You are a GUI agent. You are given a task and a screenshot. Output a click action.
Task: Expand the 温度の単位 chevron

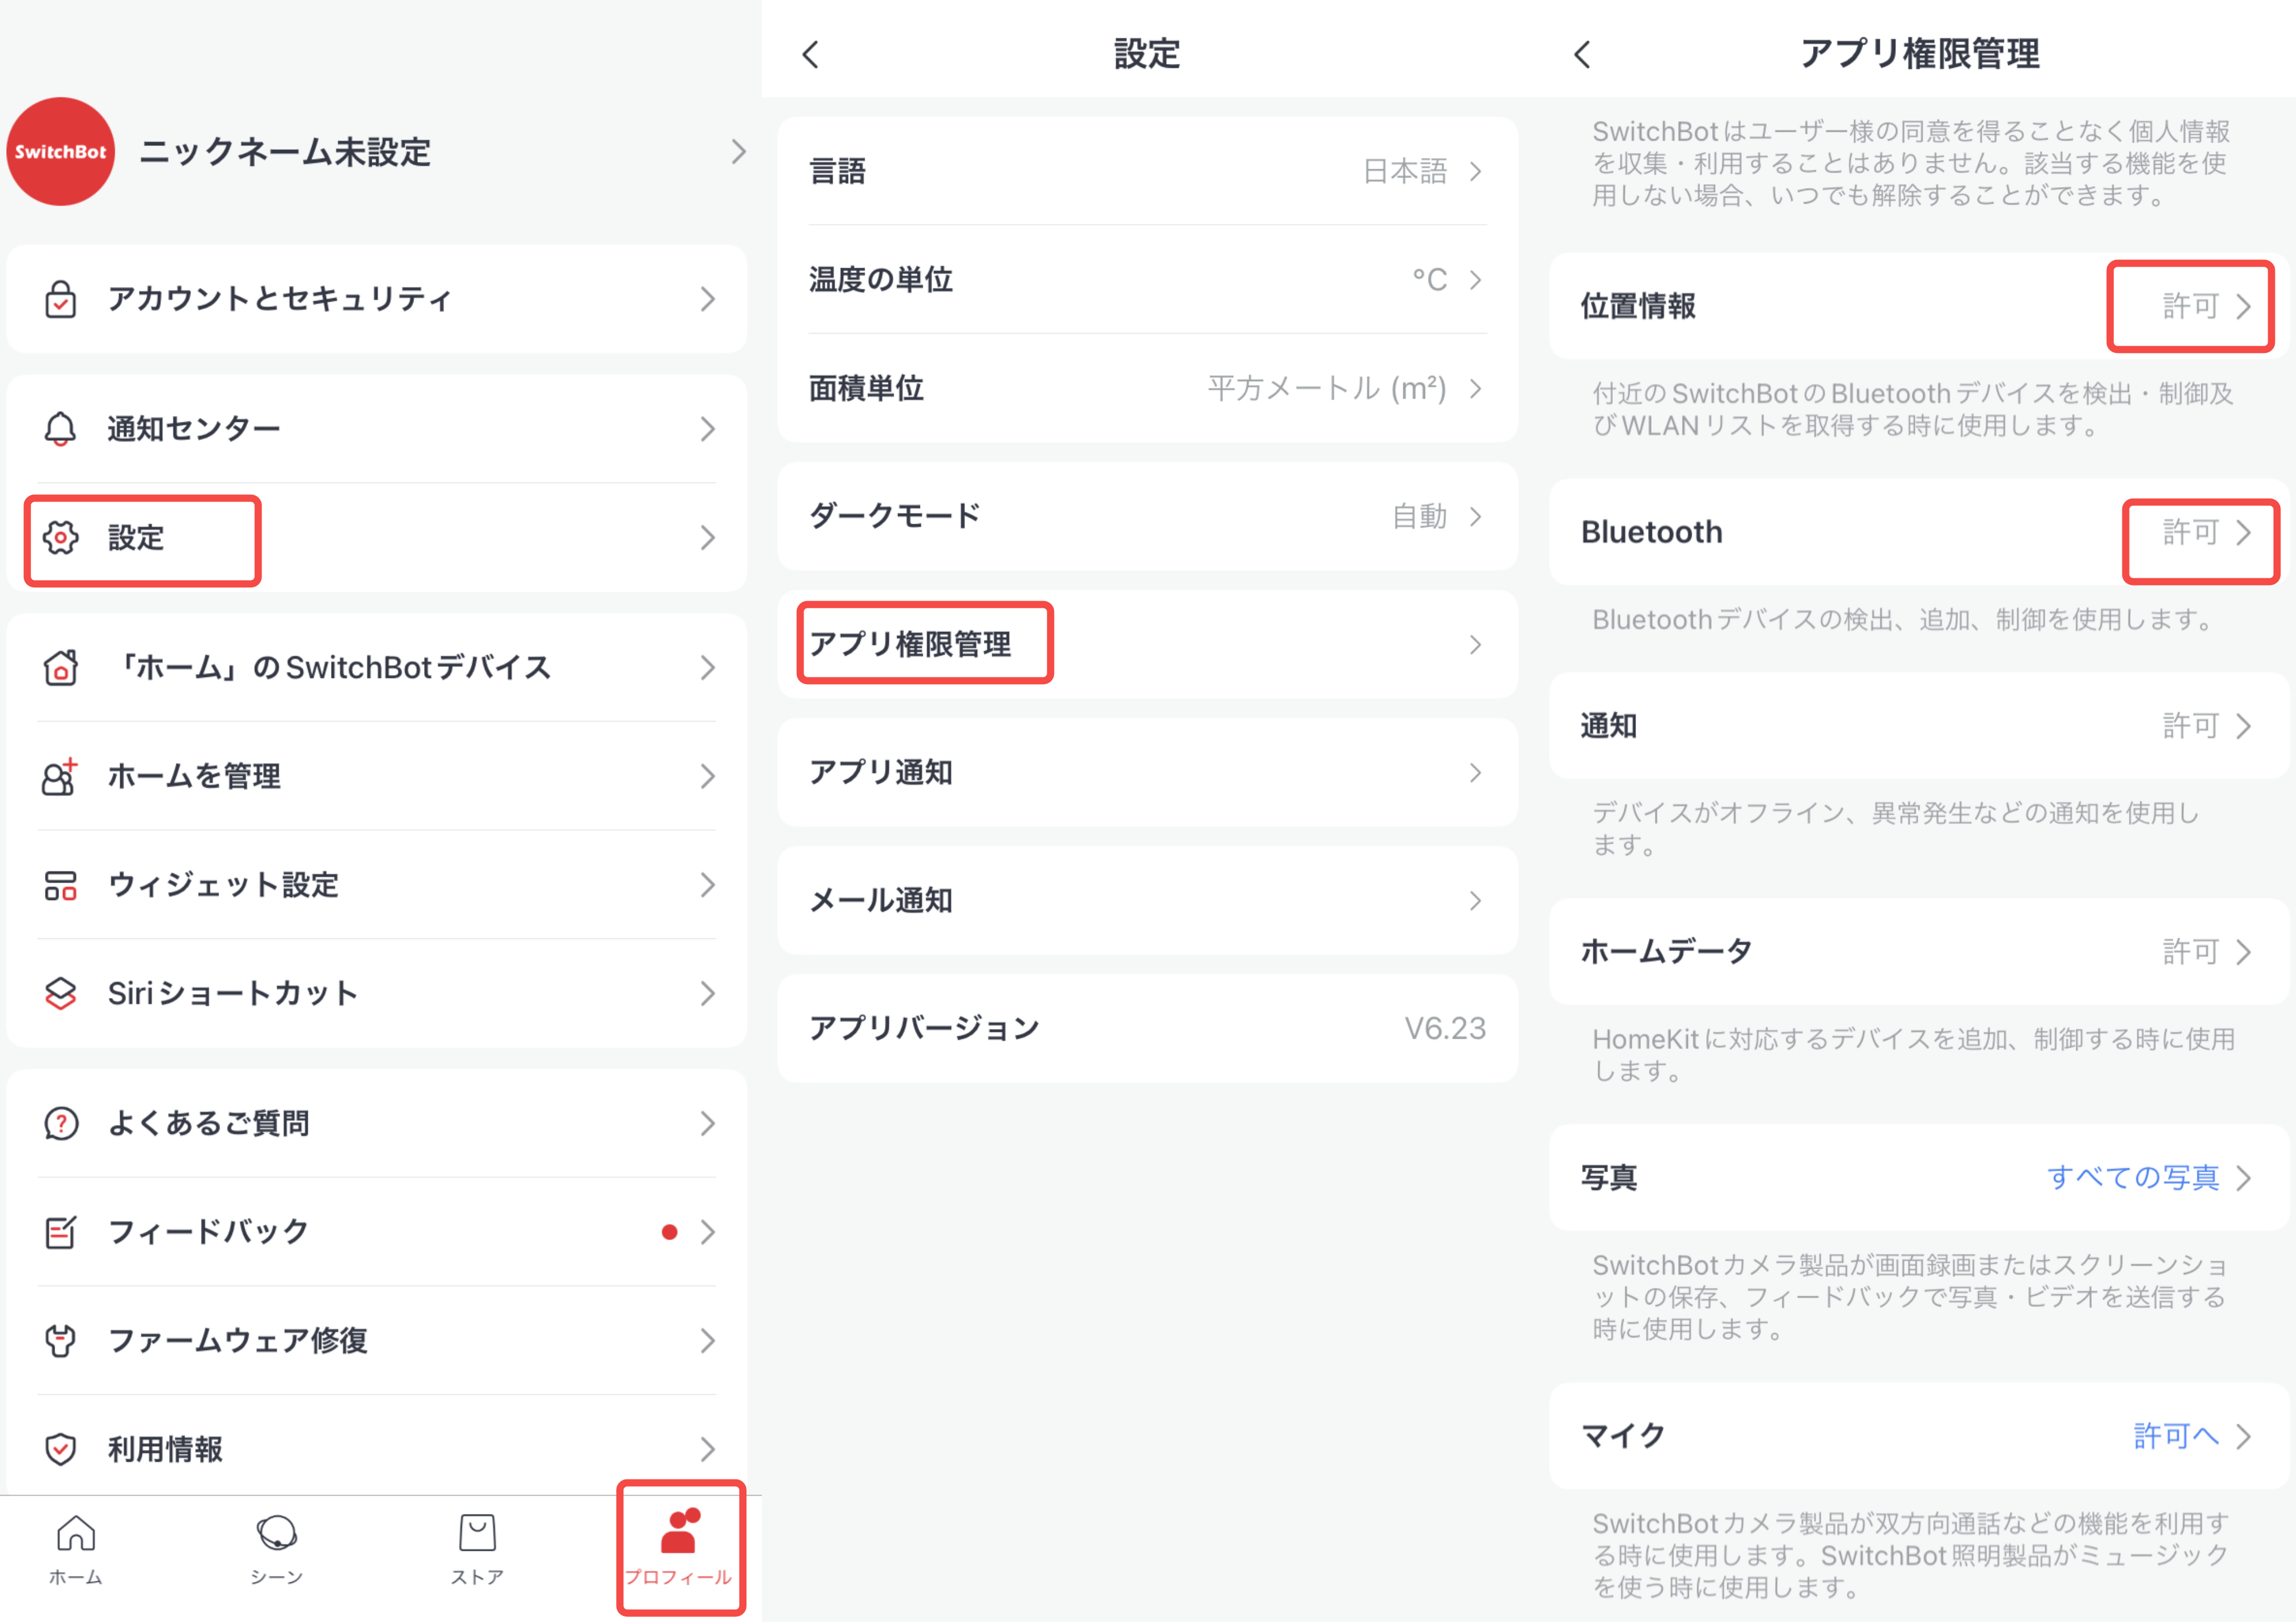(1475, 280)
